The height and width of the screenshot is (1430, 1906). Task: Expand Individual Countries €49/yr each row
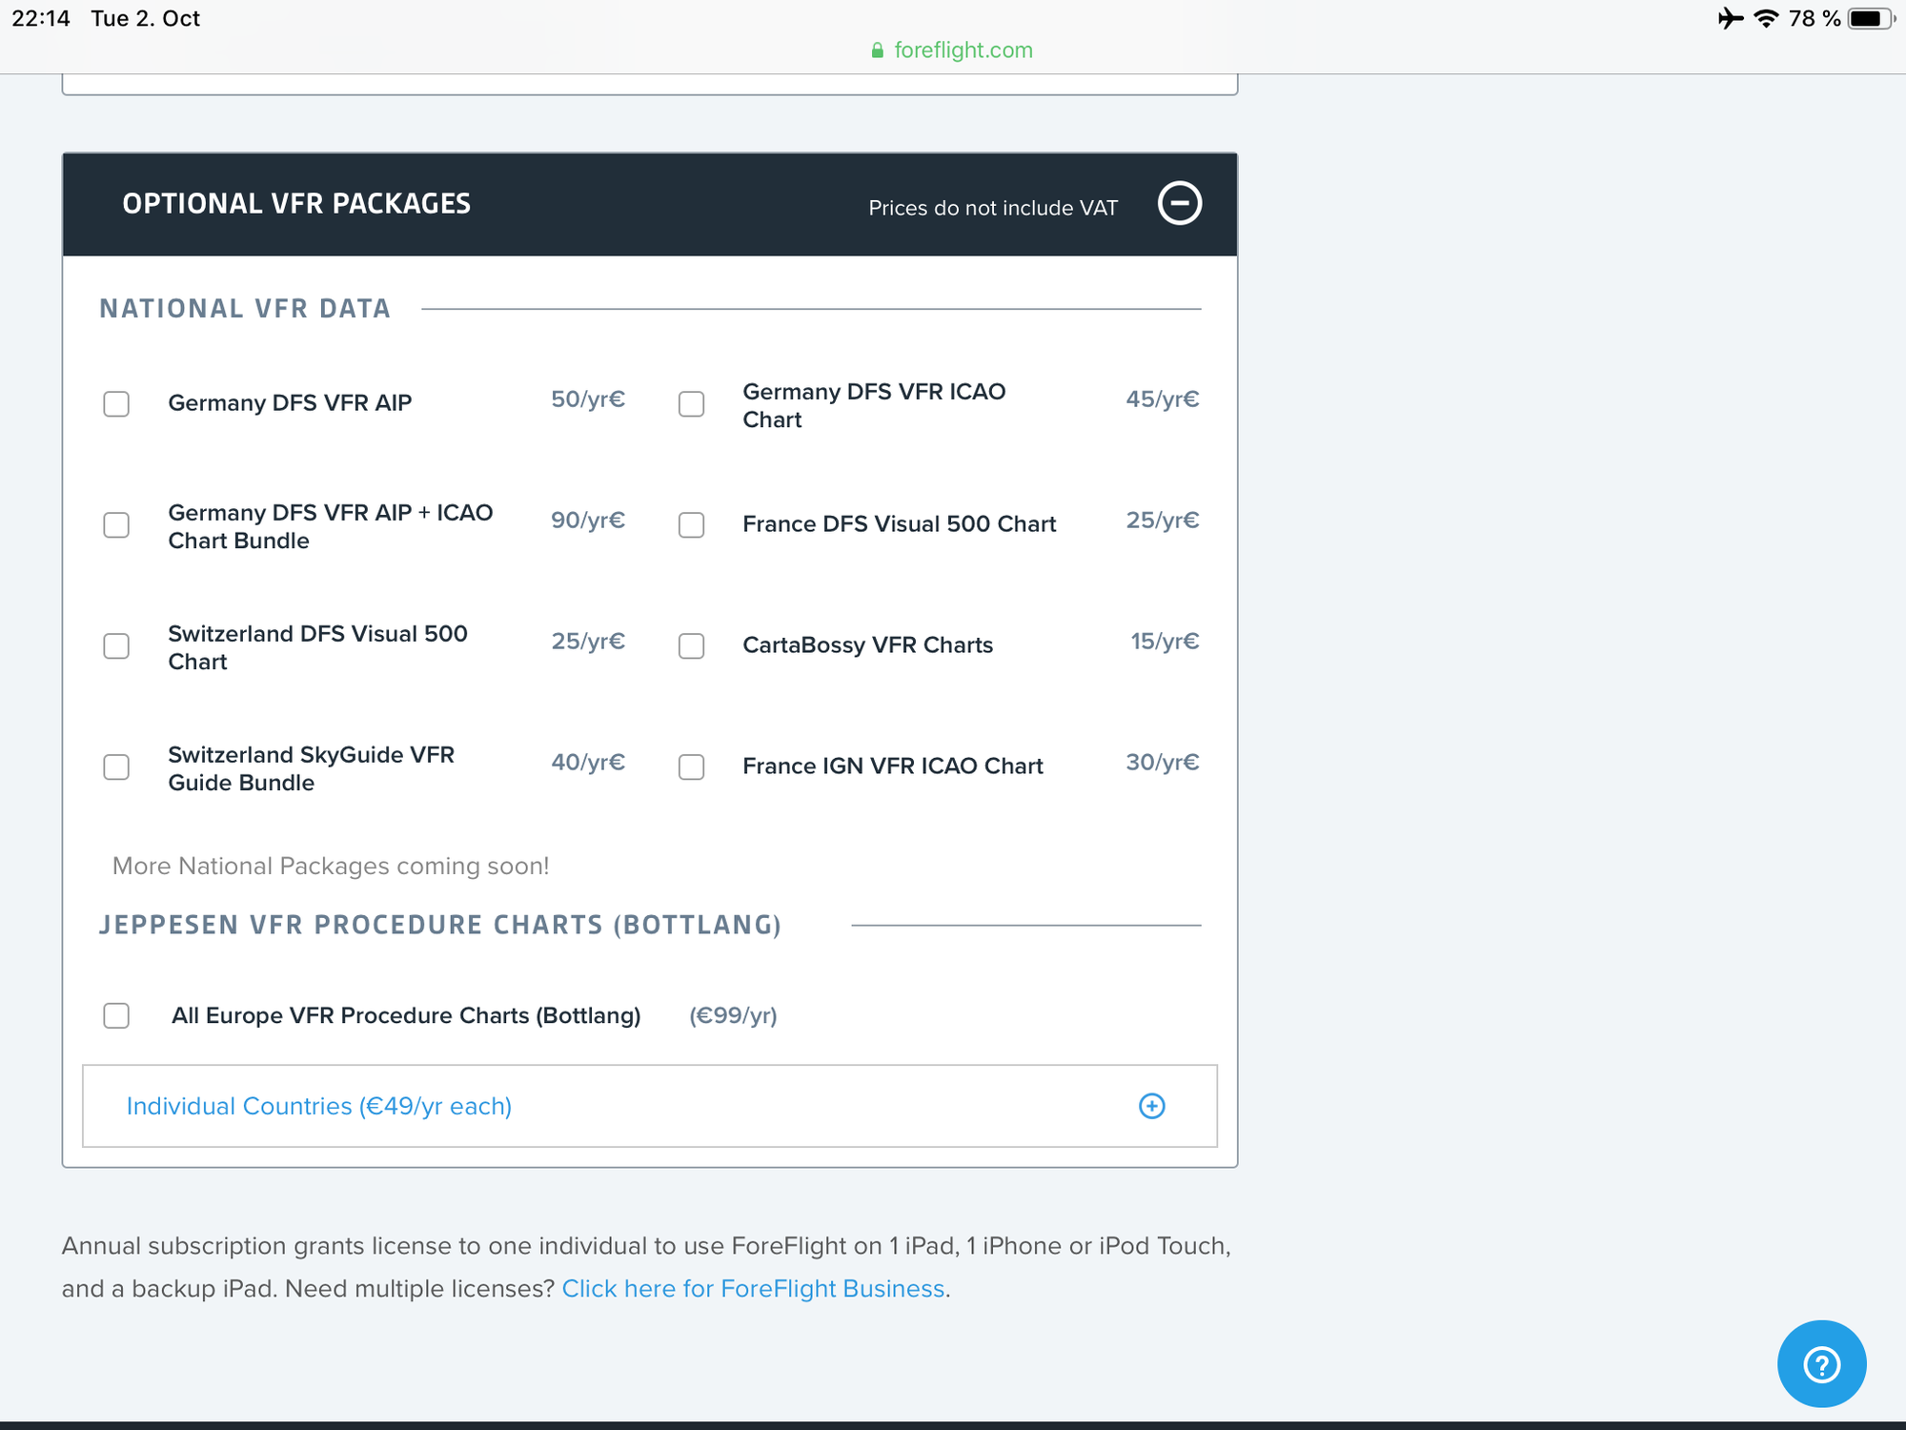(319, 1106)
